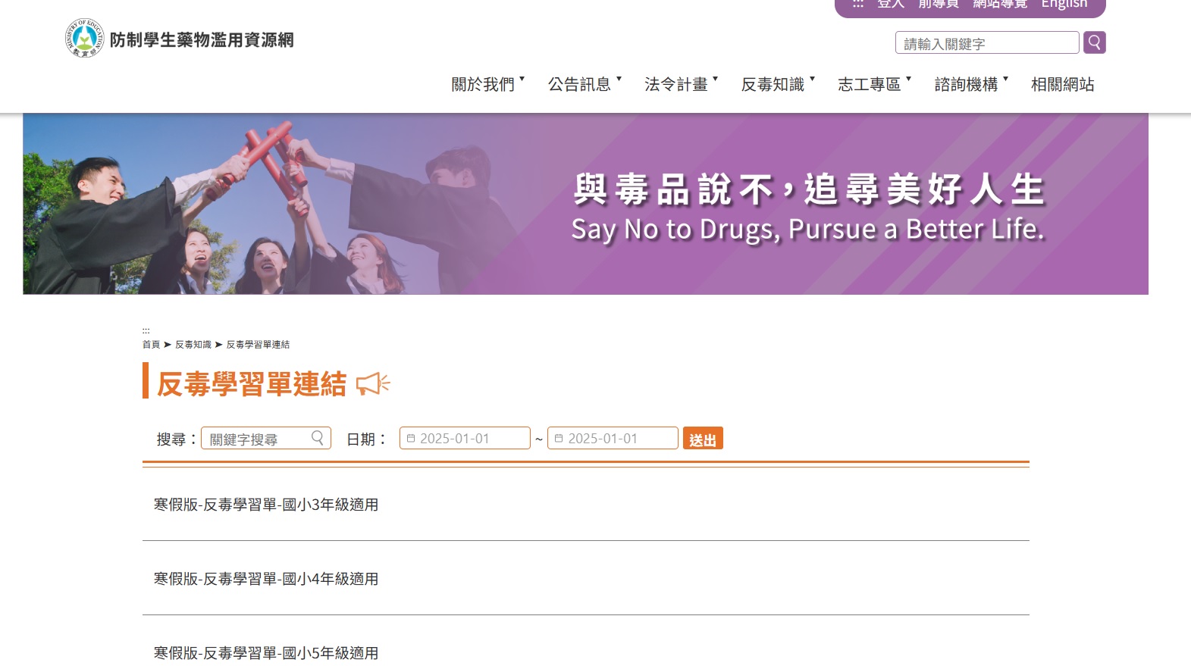Click the purple site search magnifier button
The image size is (1191, 666).
pos(1094,42)
